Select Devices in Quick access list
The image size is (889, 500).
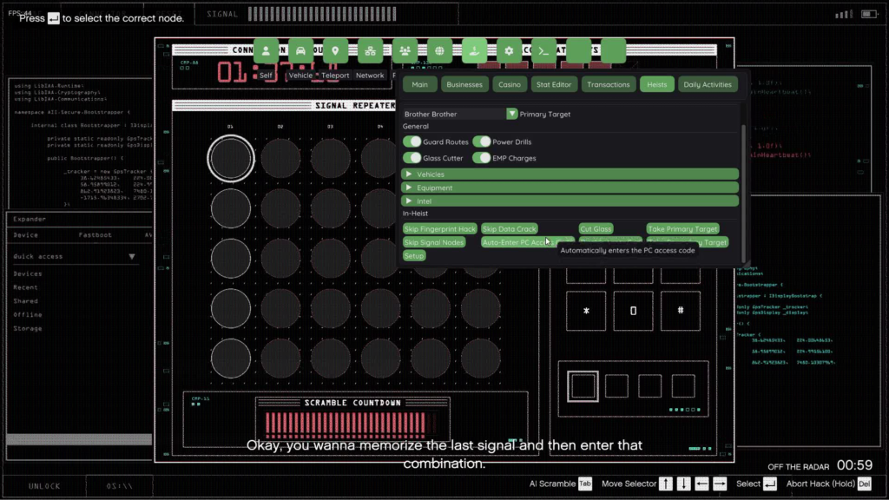(x=28, y=273)
